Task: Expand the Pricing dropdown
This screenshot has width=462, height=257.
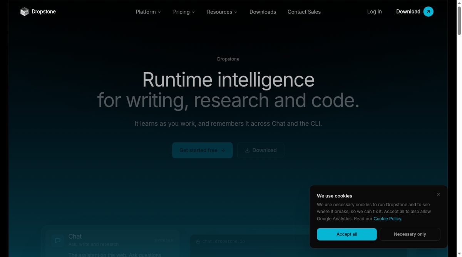Action: pos(184,12)
